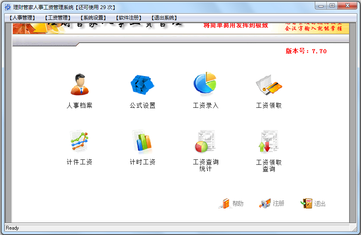The width and height of the screenshot is (361, 235).
Task: Open the 工资领取 wallet card icon
Action: pos(269,85)
